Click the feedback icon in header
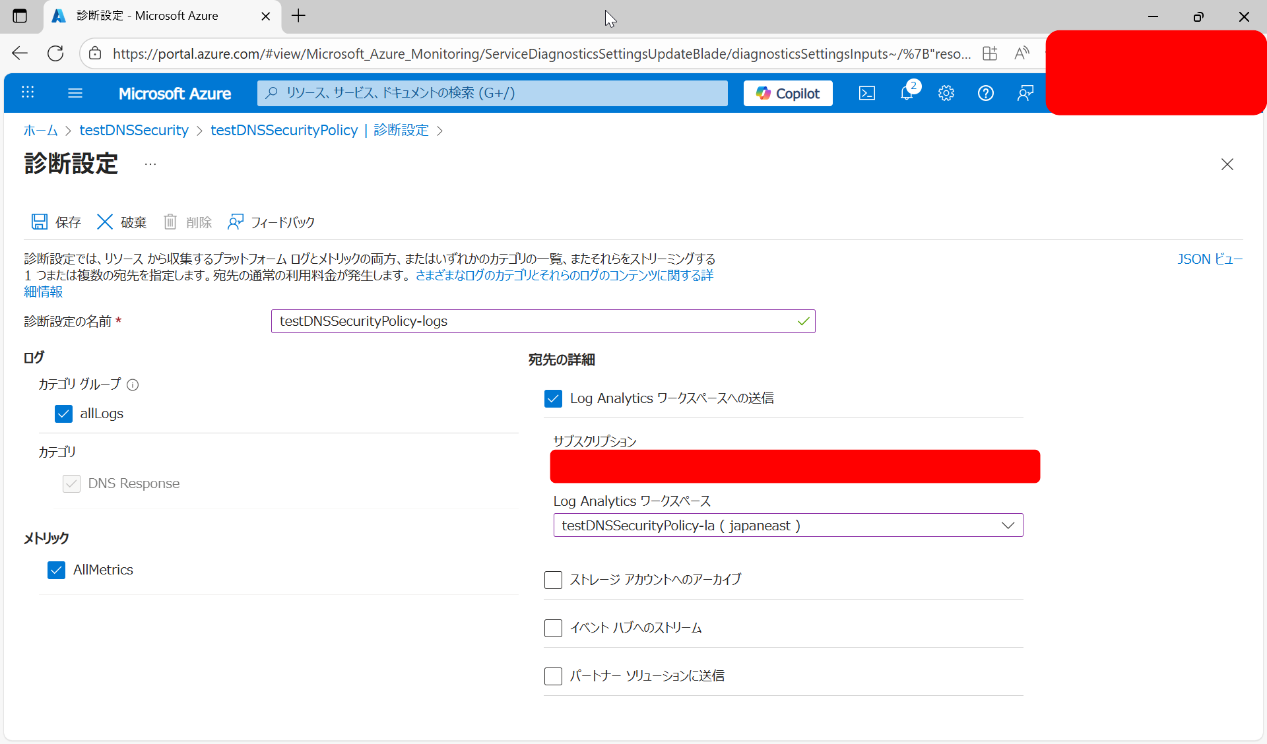 [1025, 93]
